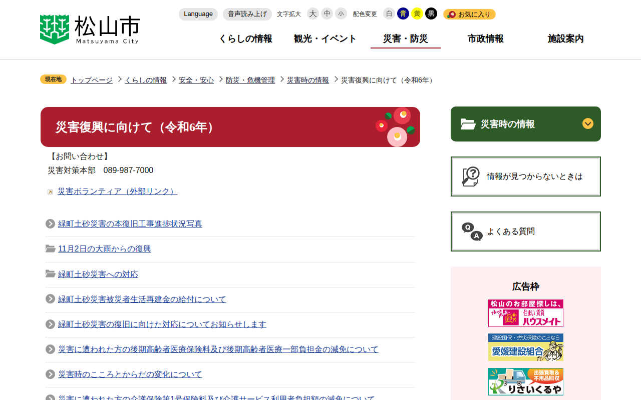
Task: Set text size to small (小)
Action: point(341,13)
